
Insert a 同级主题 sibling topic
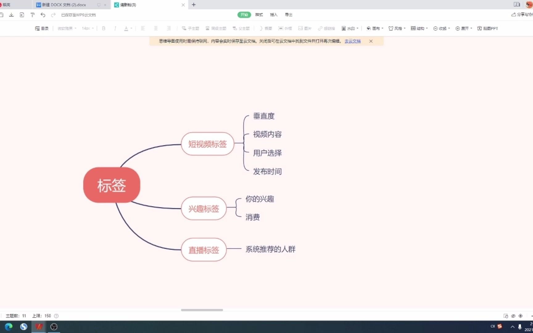[216, 28]
